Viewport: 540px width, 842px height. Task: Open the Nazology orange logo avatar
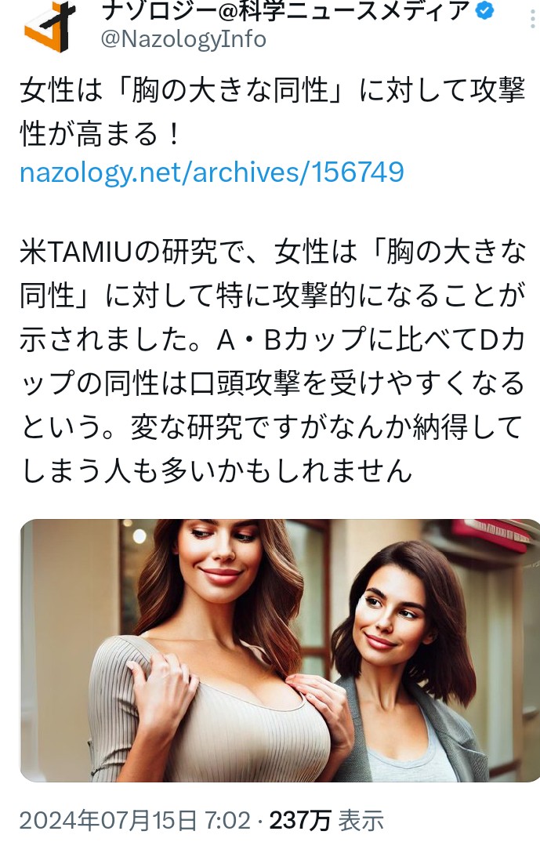49,26
